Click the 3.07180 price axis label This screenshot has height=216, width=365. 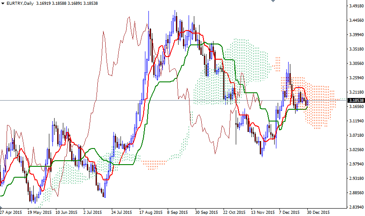click(356, 135)
